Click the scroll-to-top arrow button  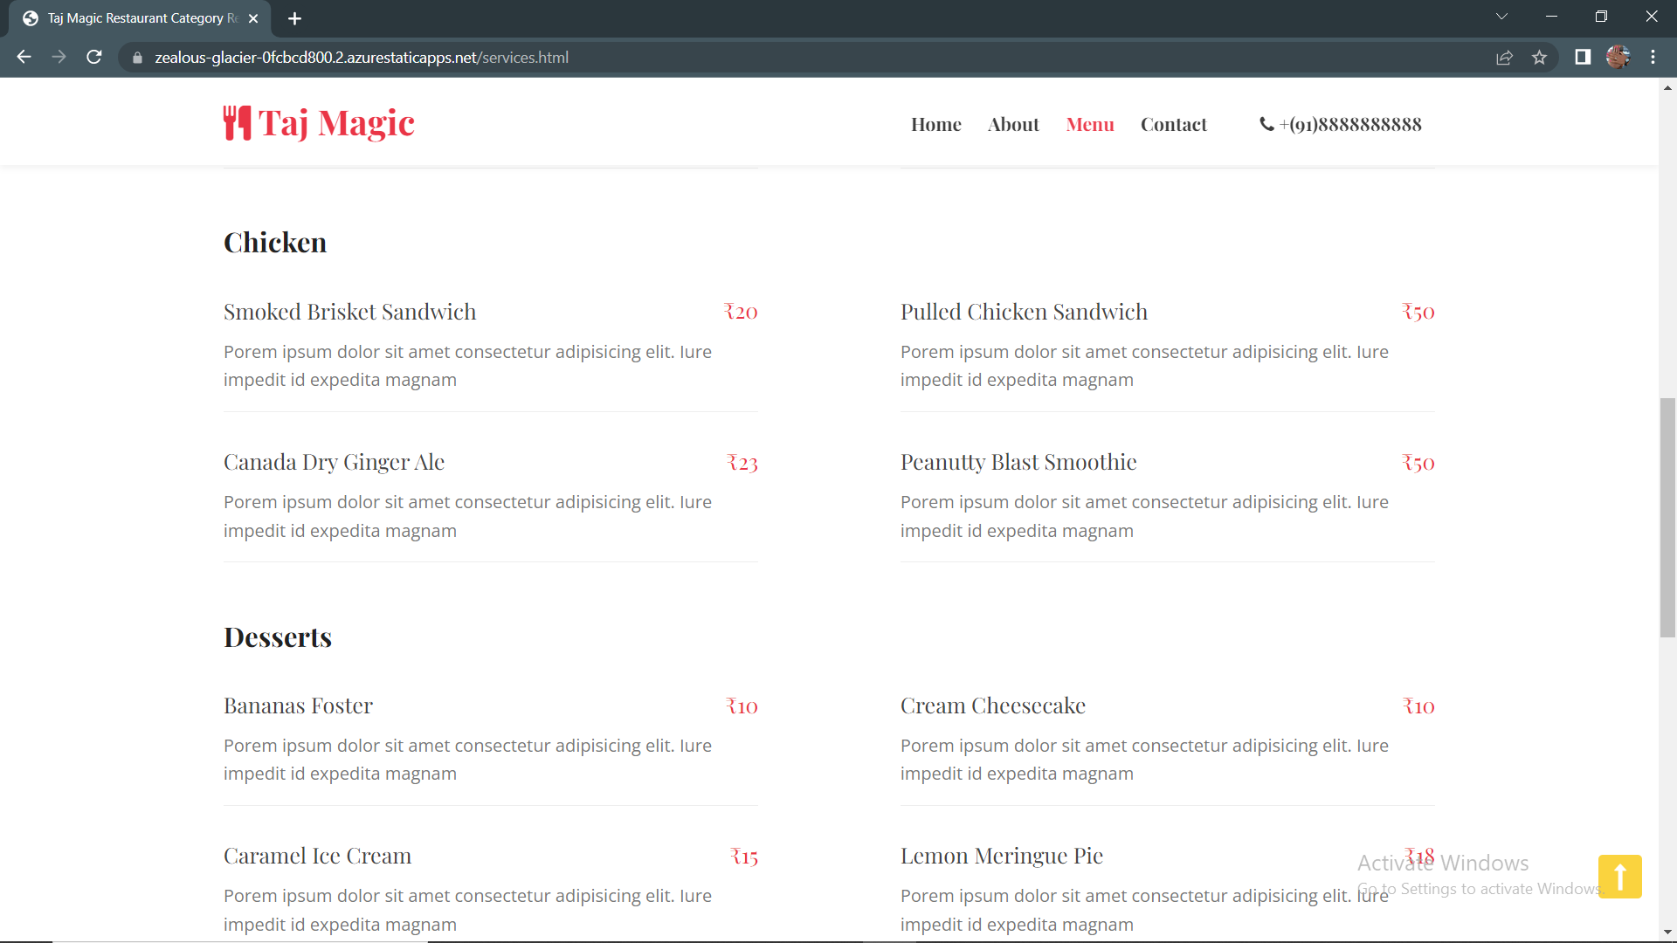point(1621,876)
